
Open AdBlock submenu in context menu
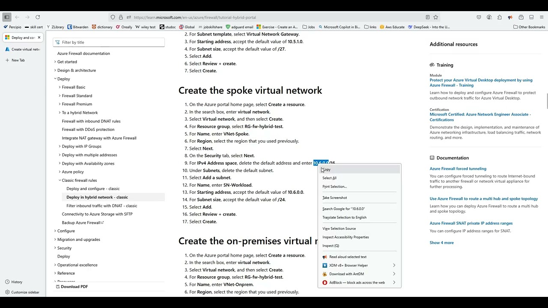coord(359,282)
